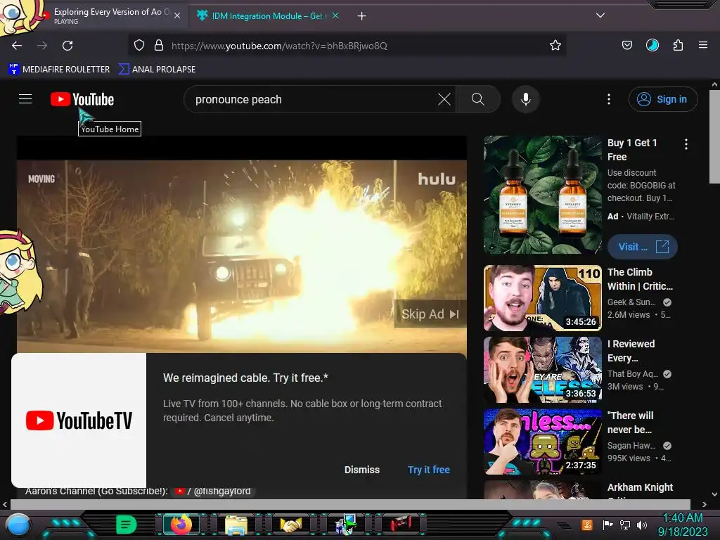The height and width of the screenshot is (540, 720).
Task: Visit the Vitality Extracts ad site
Action: (643, 247)
